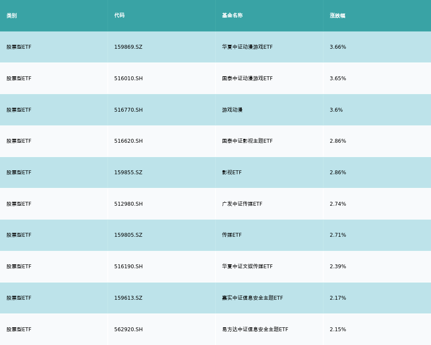Image resolution: width=431 pixels, height=345 pixels.
Task: Select fund name 易方达中证信息安全主题ETF
Action: (255, 329)
